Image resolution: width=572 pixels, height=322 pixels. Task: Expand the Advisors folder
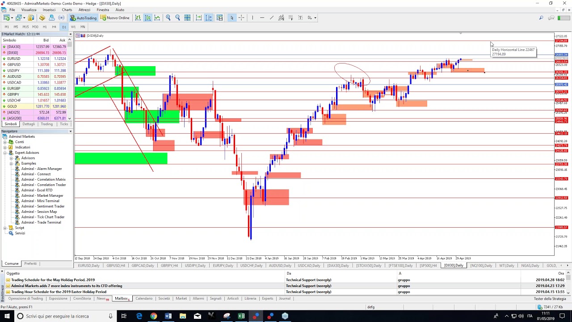click(11, 158)
